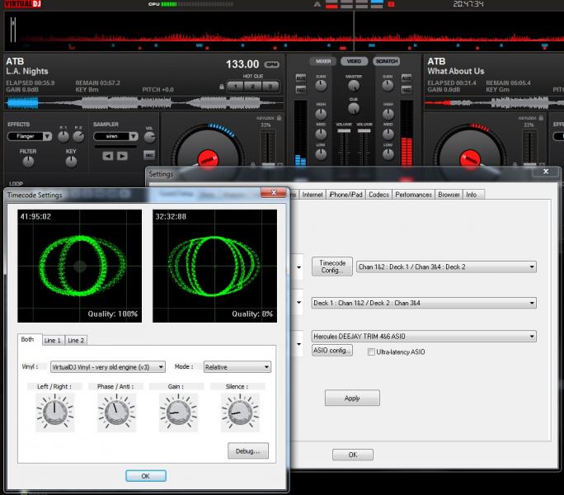Viewport: 564px width, 495px height.
Task: Switch to the Line 1 tab
Action: point(53,340)
